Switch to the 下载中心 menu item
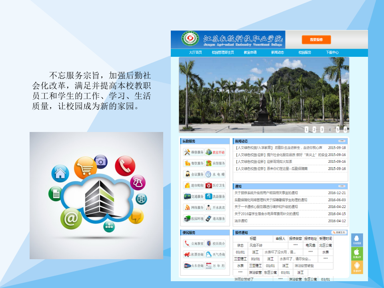The height and width of the screenshot is (288, 384). pos(333,52)
